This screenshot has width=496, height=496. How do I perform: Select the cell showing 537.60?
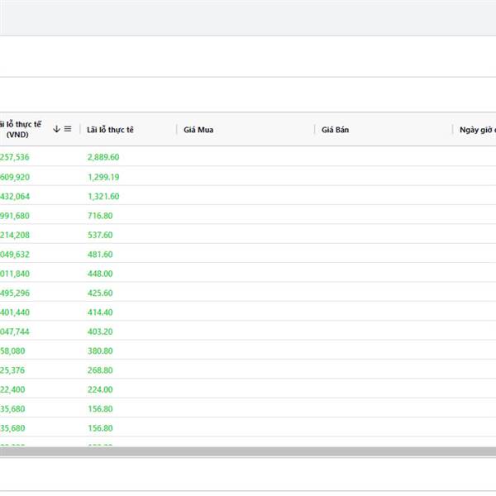(100, 235)
